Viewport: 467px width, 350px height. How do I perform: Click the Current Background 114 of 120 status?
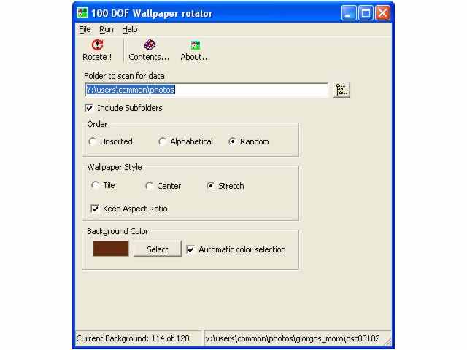pyautogui.click(x=133, y=338)
